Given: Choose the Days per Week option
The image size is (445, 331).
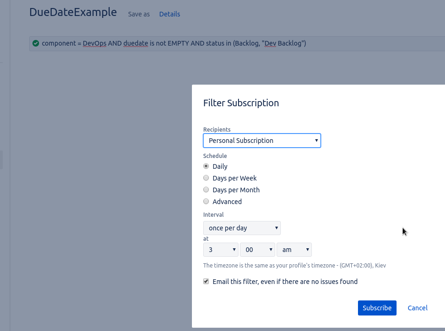Looking at the screenshot, I should click(206, 178).
